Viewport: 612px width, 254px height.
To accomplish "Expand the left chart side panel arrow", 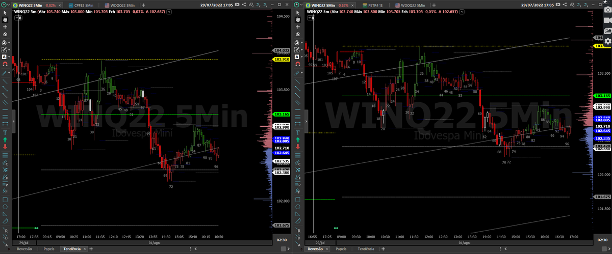I will point(13,122).
